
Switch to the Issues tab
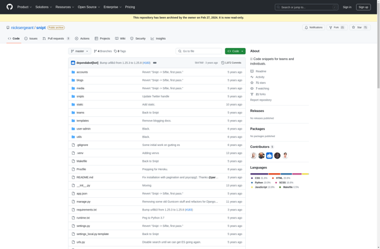point(31,39)
